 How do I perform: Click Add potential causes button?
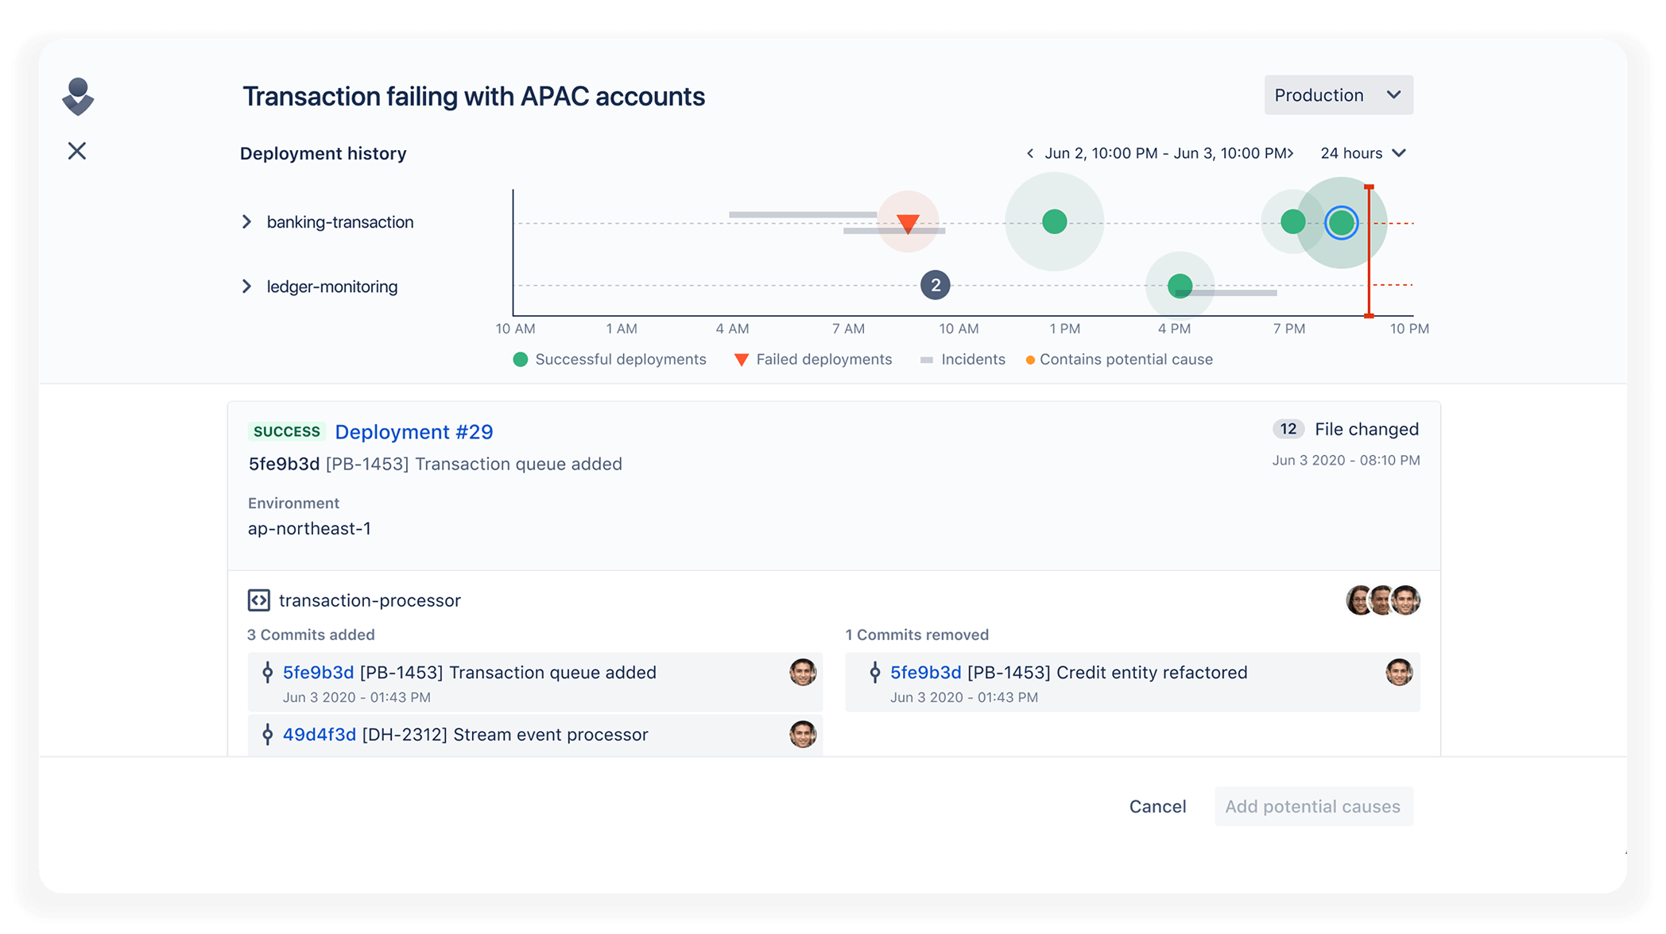point(1313,806)
